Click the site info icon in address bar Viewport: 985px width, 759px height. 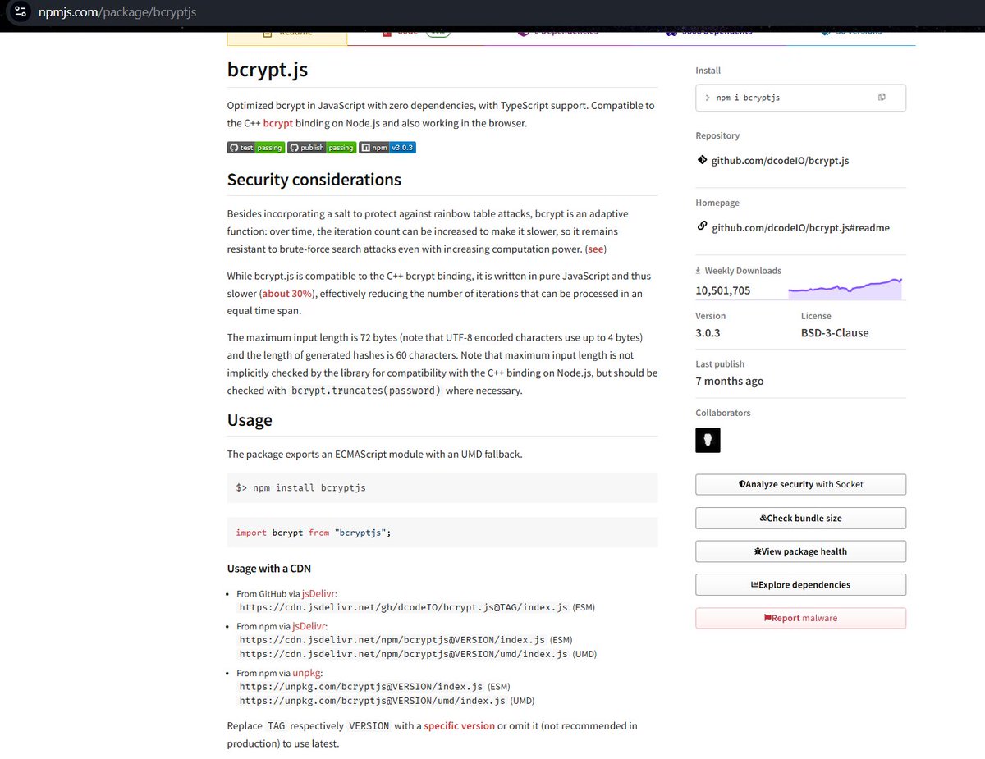pyautogui.click(x=21, y=12)
